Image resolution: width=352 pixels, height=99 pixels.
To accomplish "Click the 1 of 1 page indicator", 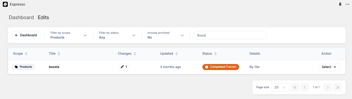I will [x=316, y=87].
